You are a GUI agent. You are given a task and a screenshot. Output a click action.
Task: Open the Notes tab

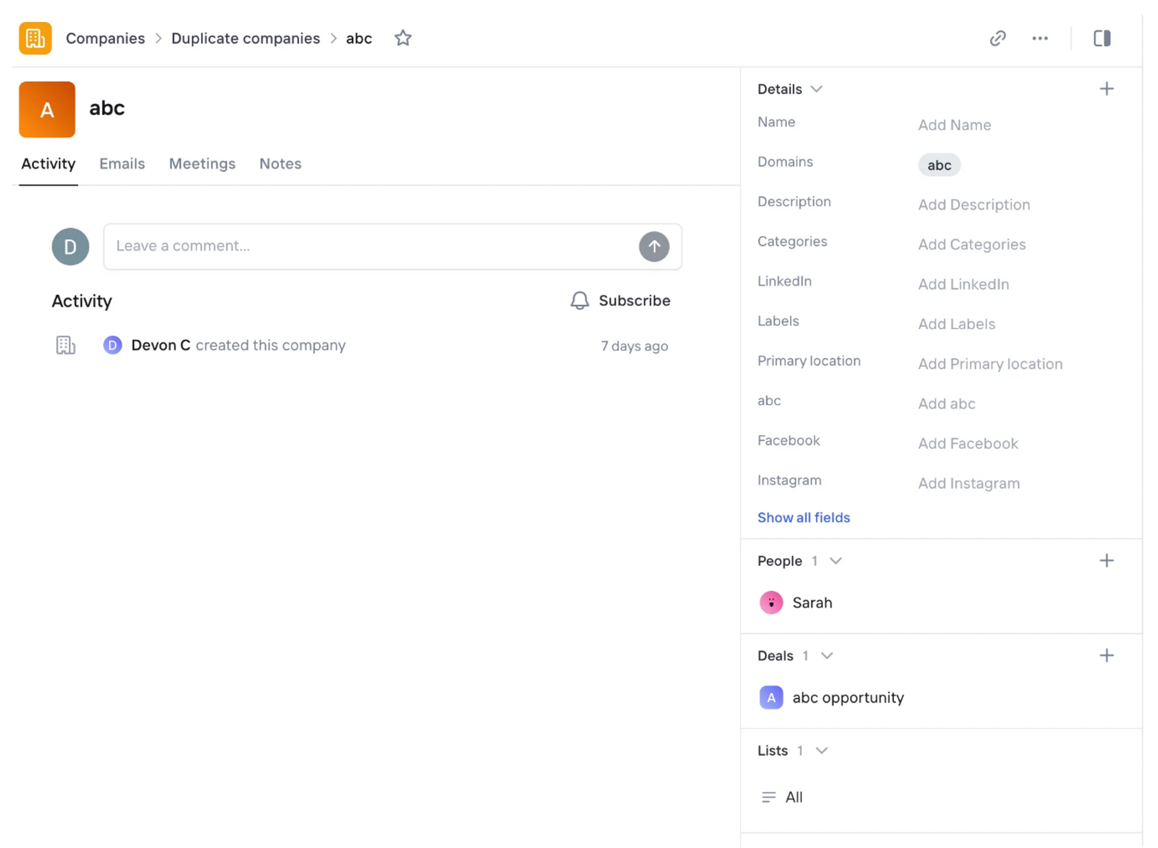(x=280, y=164)
